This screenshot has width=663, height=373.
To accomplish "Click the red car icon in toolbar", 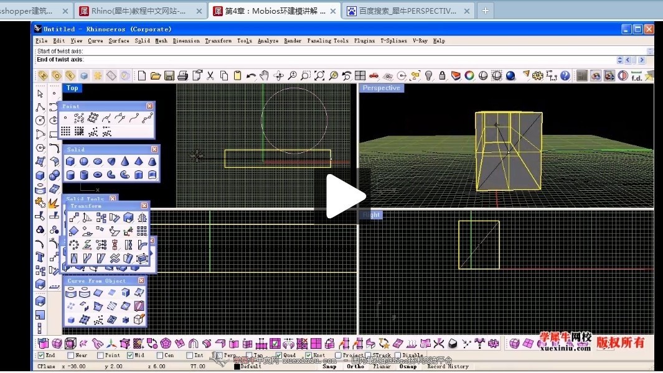I will pos(374,76).
